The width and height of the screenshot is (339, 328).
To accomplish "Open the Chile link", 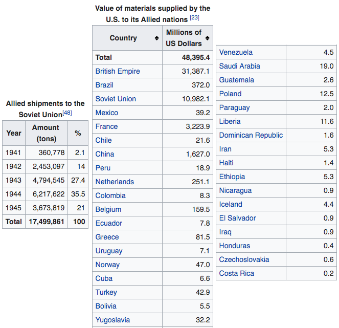I will point(104,140).
